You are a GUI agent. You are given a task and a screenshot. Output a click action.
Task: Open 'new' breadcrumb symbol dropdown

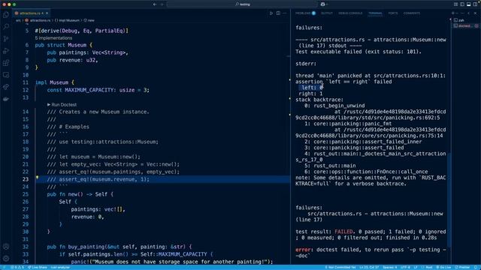click(89, 20)
